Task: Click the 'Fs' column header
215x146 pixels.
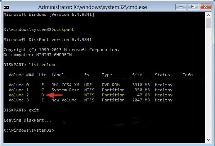Action: pyautogui.click(x=87, y=75)
